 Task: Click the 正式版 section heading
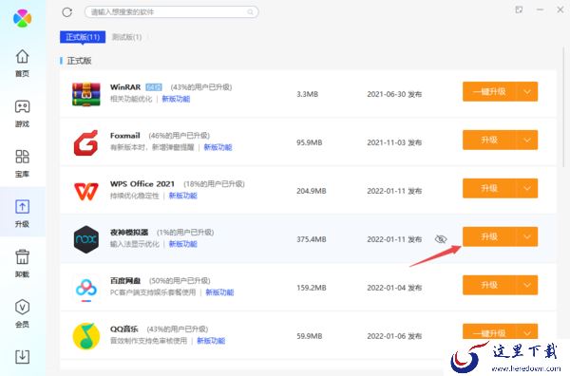tap(79, 61)
